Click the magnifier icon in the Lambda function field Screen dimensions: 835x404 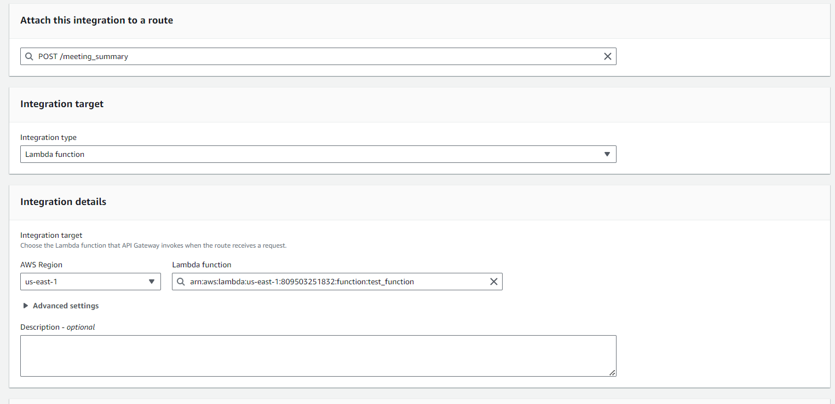(x=181, y=282)
